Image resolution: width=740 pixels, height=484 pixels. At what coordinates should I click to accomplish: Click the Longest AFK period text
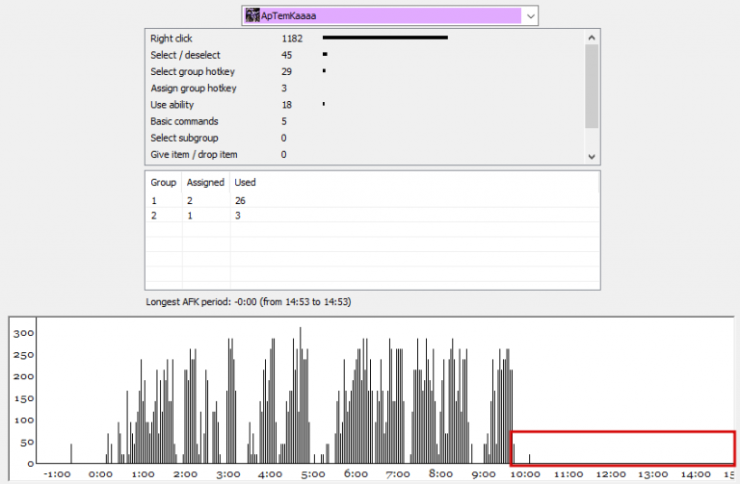pyautogui.click(x=249, y=301)
